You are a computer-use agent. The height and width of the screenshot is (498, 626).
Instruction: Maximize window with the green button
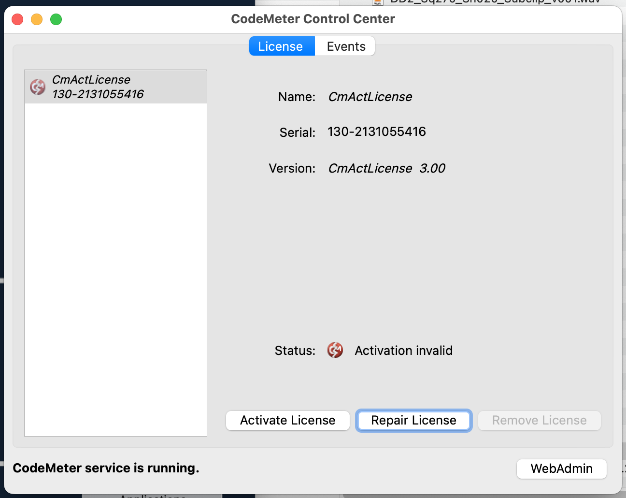[56, 19]
